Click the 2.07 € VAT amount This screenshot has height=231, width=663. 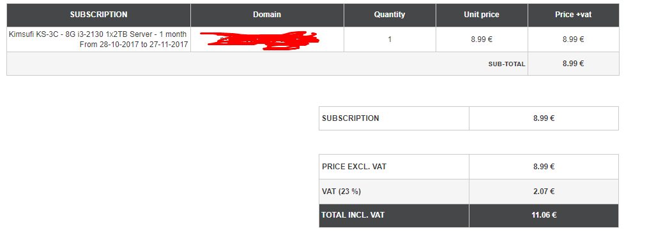coord(544,192)
